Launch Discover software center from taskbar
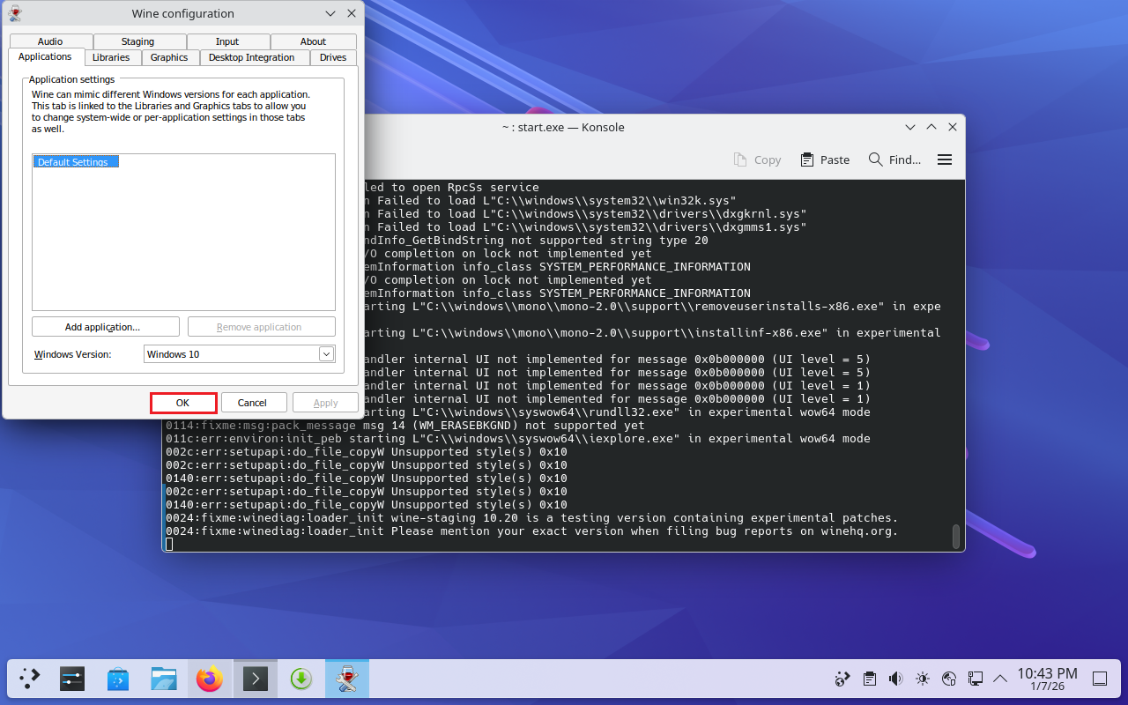The width and height of the screenshot is (1128, 705). point(118,679)
